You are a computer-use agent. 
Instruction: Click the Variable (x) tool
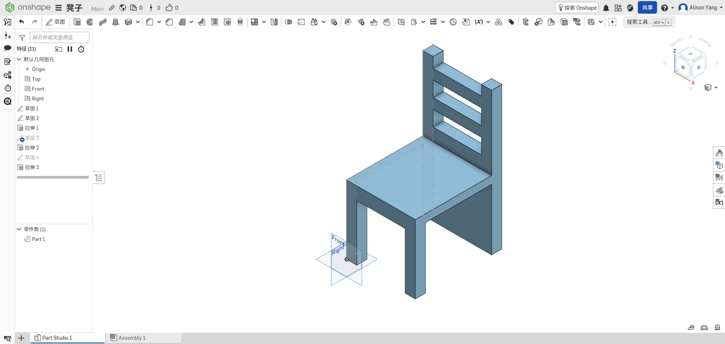click(479, 22)
